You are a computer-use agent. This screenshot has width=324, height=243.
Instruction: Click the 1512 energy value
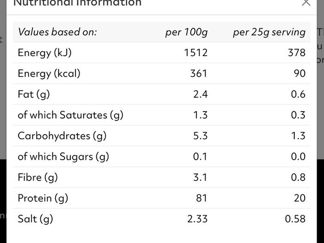click(196, 53)
